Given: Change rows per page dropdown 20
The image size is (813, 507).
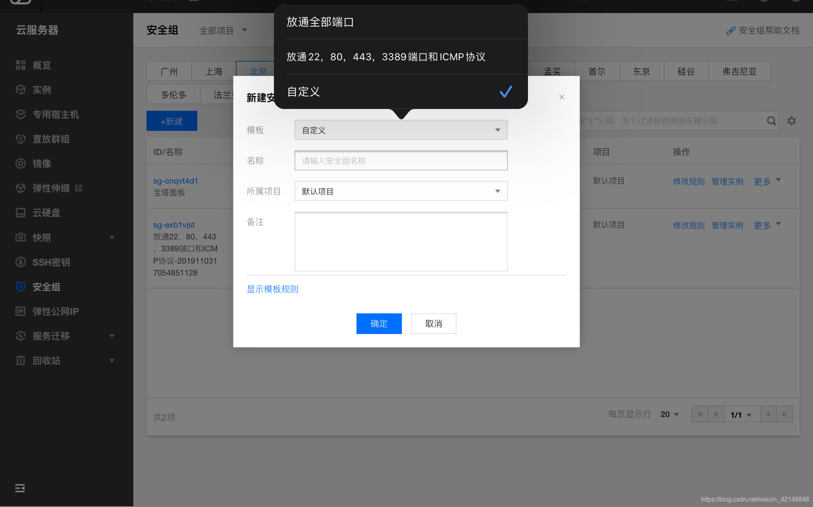Looking at the screenshot, I should 670,414.
